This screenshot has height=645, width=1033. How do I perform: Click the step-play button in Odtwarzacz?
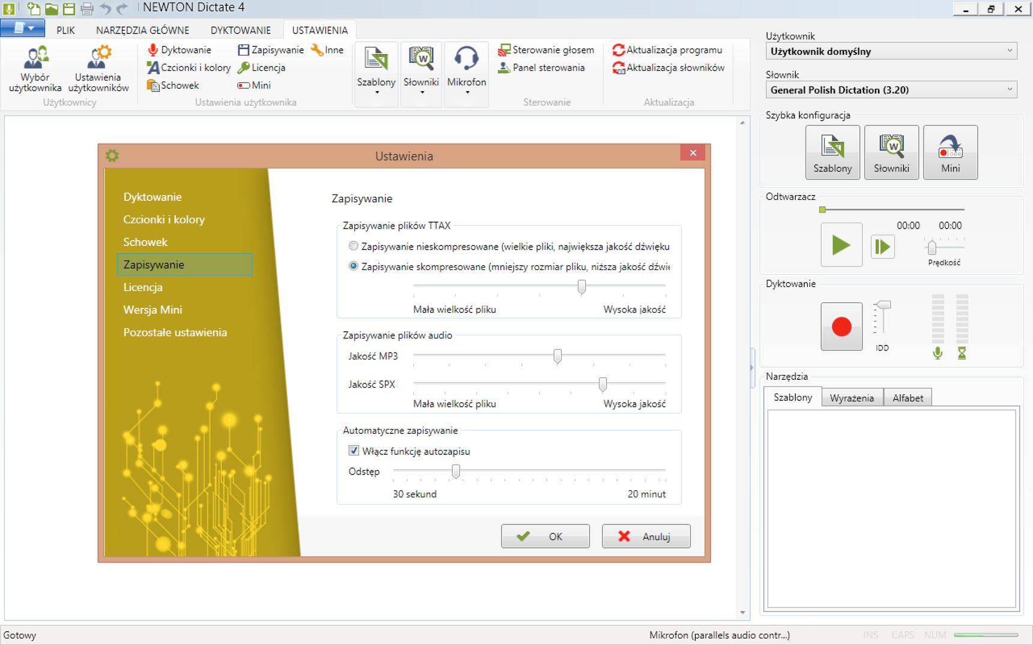[x=882, y=247]
